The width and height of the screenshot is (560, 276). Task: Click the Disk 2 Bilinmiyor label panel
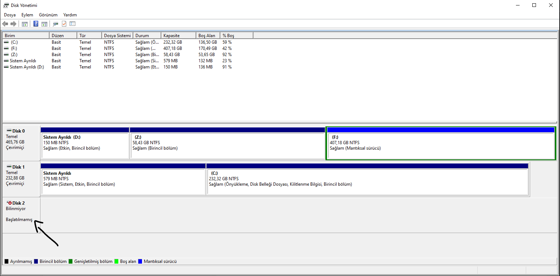[21, 215]
